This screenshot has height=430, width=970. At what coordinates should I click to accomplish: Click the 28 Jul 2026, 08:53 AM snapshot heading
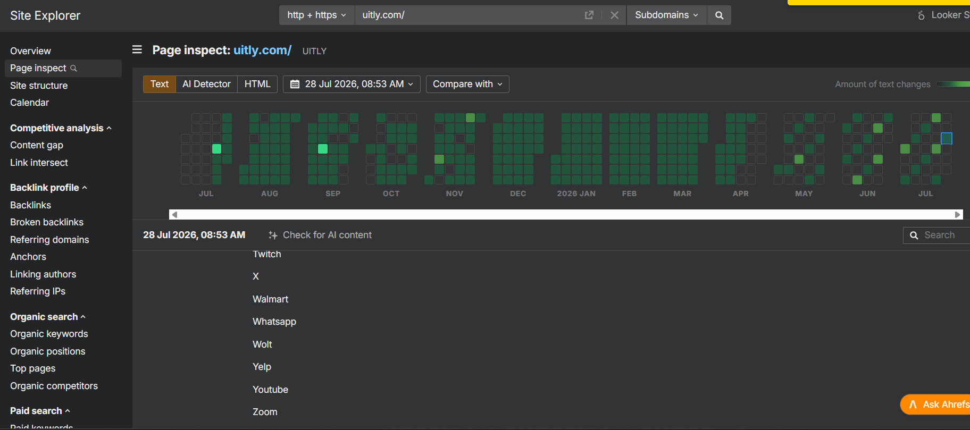click(x=194, y=235)
